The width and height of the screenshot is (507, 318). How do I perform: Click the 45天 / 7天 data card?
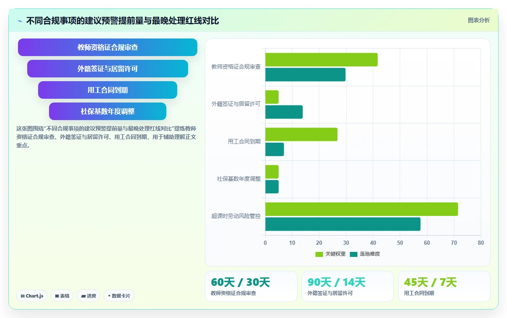click(444, 286)
